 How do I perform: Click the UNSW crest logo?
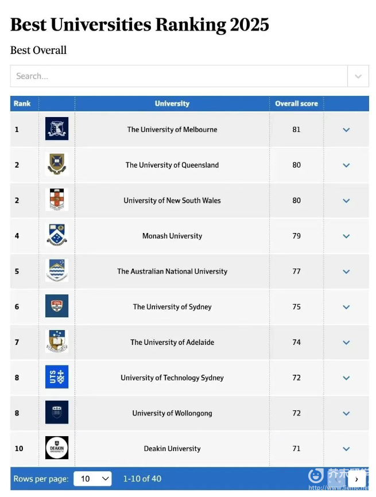(x=57, y=200)
